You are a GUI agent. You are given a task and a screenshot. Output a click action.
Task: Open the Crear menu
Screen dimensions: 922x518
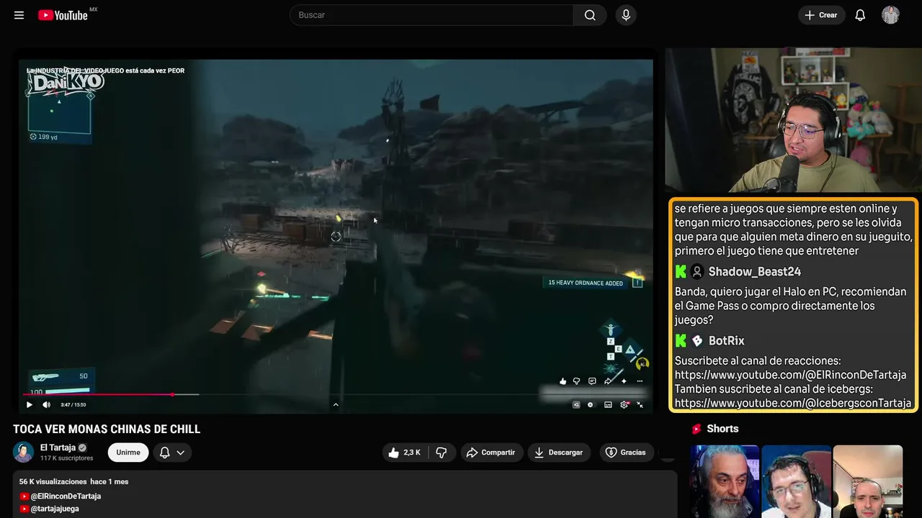pyautogui.click(x=821, y=15)
